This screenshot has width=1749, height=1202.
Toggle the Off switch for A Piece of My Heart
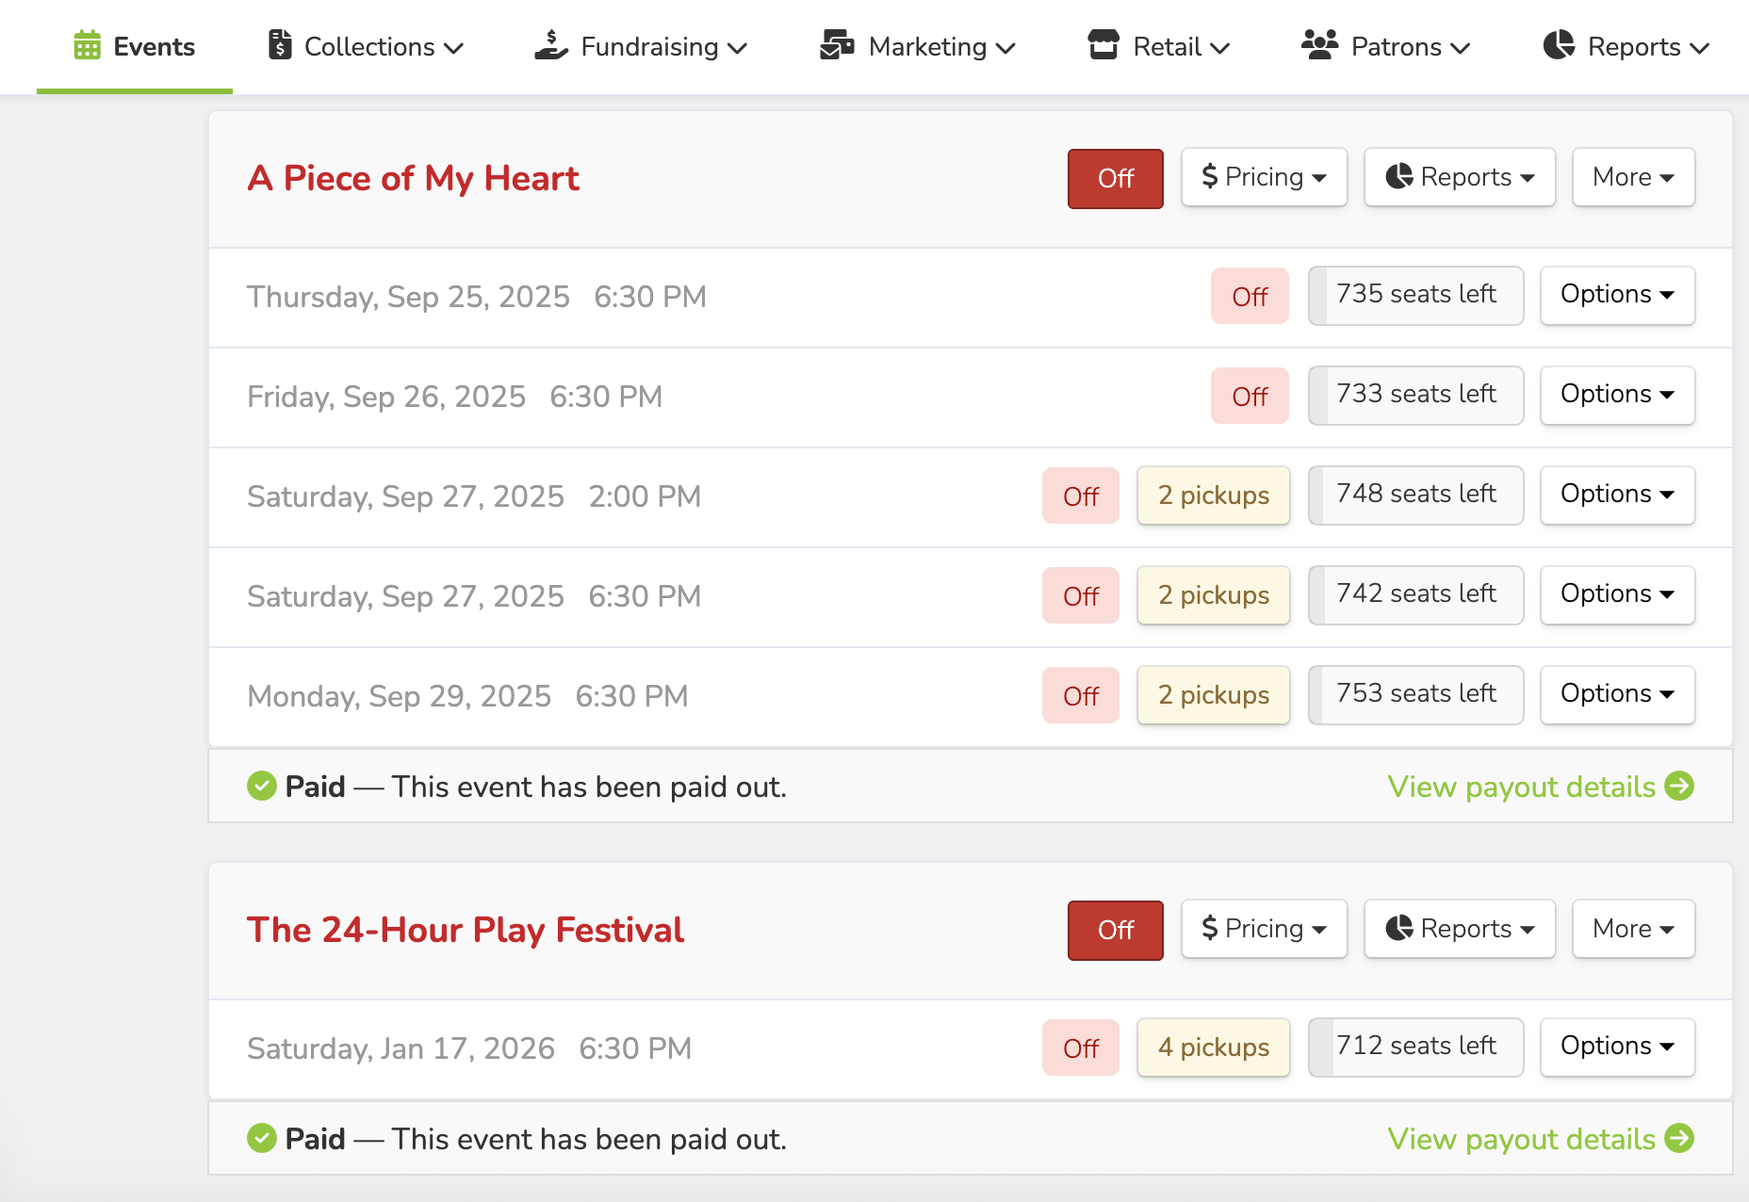coord(1115,178)
